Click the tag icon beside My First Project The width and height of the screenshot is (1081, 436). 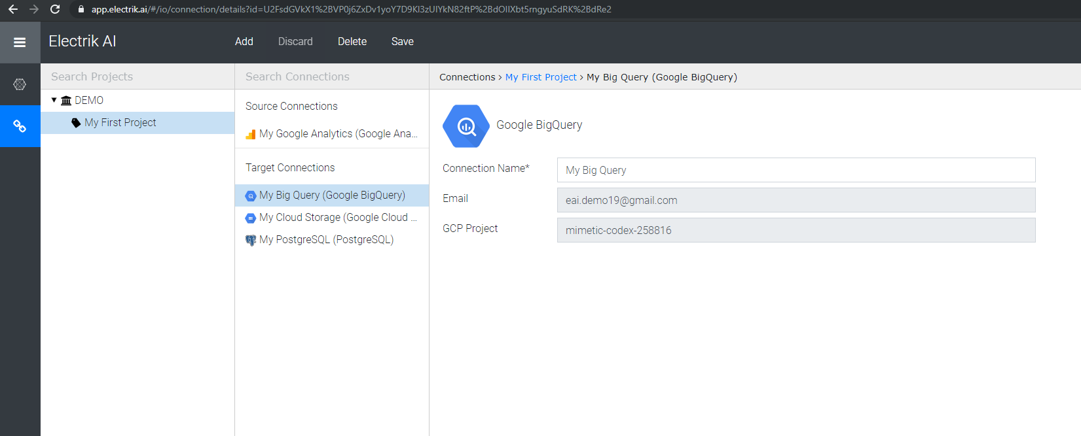click(76, 123)
